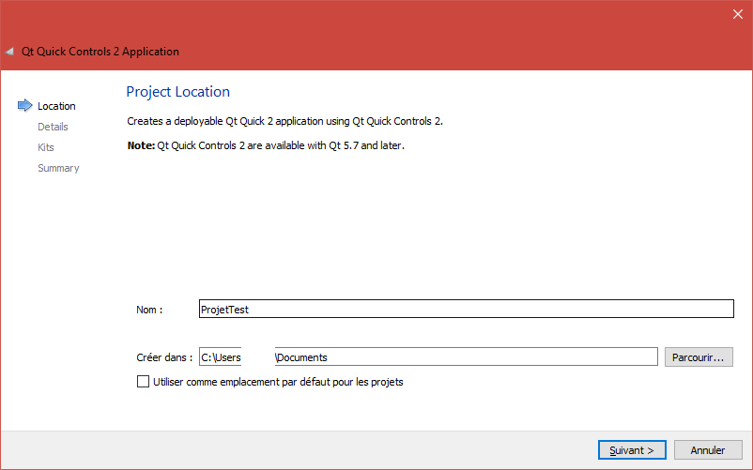Click the Qt Quick Controls 2 Application title
753x470 pixels.
tap(100, 52)
